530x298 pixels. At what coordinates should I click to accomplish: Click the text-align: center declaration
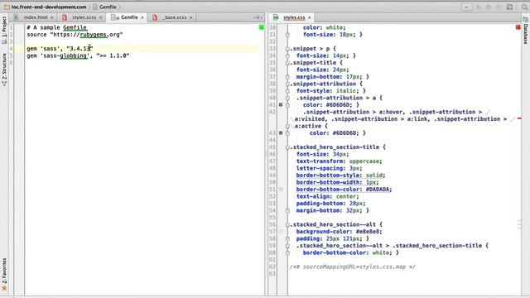[x=328, y=196]
